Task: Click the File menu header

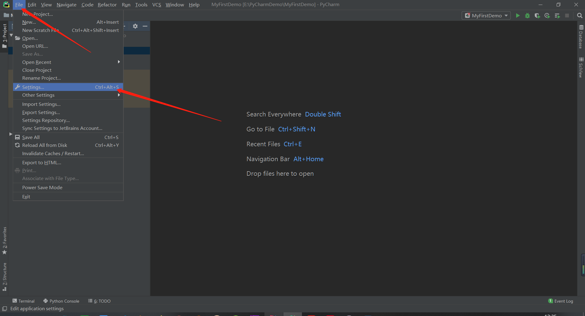Action: pyautogui.click(x=19, y=5)
